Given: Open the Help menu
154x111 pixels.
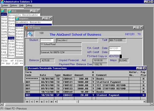Looking at the screenshot, I should coord(21,6).
